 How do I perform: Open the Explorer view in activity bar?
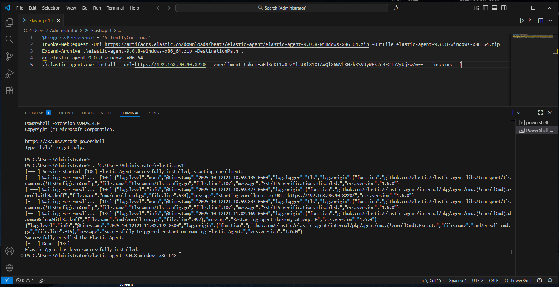pos(10,23)
